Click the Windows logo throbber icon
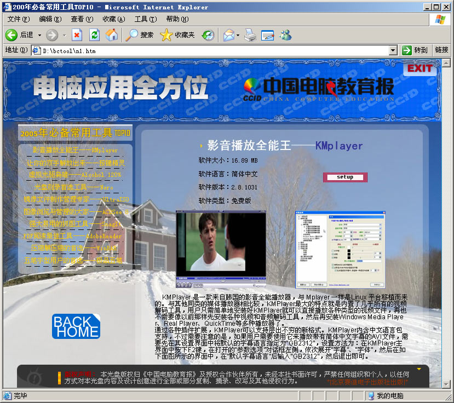Viewport: 454px width, 403px height. tap(440, 19)
